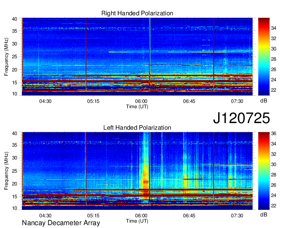
Task: Click the dB label beside the Left Handed color bar
Action: coord(264,214)
